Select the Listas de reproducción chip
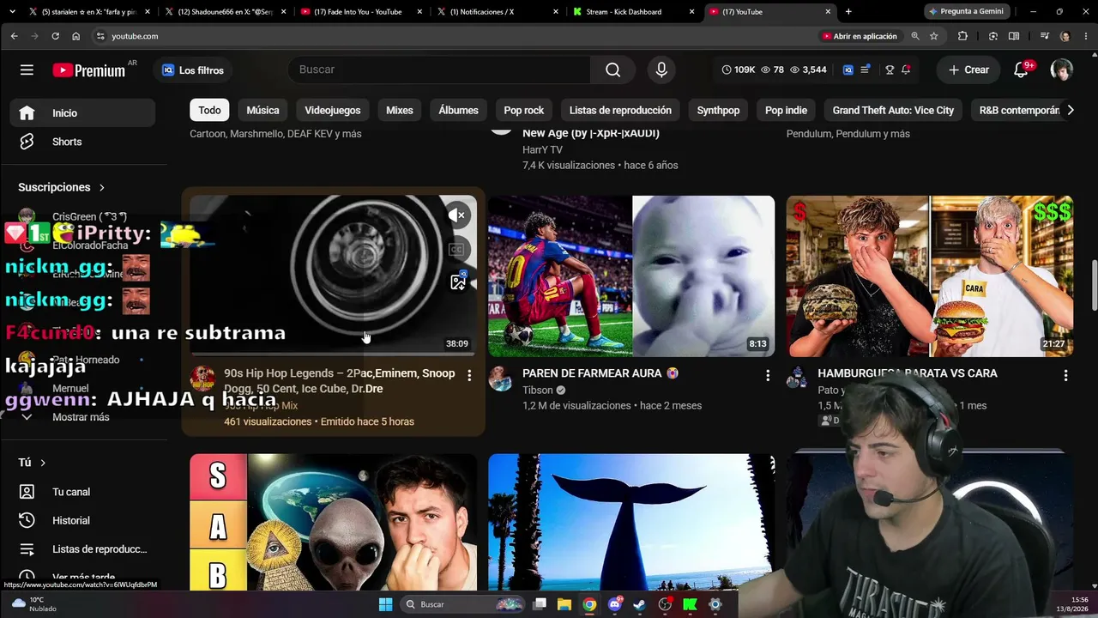Screen dimensions: 1098x618 [620, 110]
